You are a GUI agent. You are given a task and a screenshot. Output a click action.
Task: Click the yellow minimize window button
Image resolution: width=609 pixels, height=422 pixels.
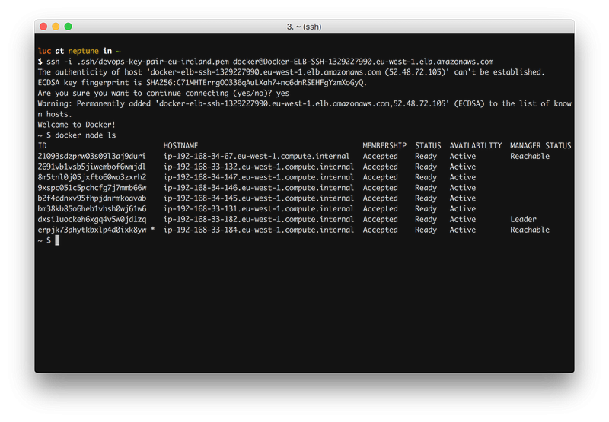(x=56, y=27)
